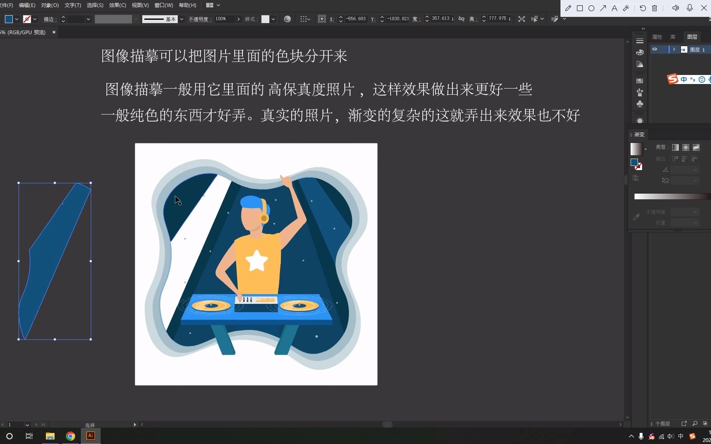Click the gradient eyedropper icon
Screen dimensions: 711x444
tap(636, 217)
